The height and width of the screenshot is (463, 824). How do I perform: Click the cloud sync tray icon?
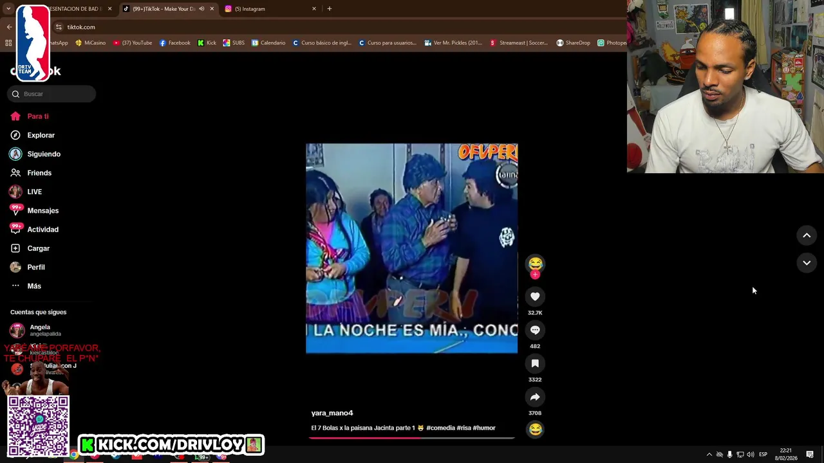point(720,455)
